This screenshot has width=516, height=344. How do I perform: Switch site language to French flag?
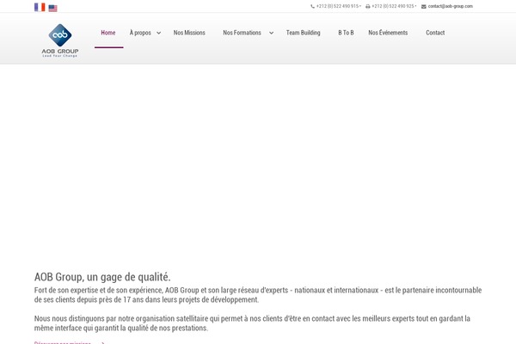[x=40, y=7]
